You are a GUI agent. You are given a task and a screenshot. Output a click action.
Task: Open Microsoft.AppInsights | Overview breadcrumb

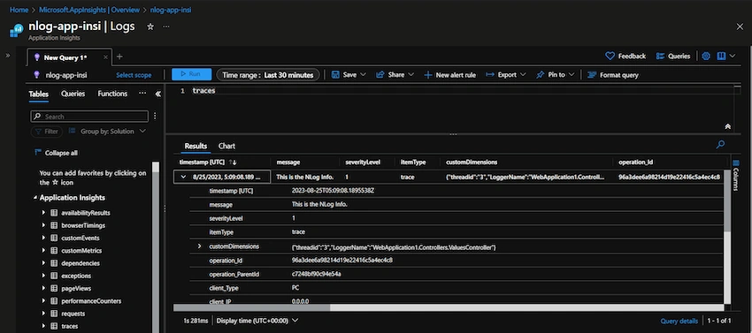pyautogui.click(x=89, y=10)
